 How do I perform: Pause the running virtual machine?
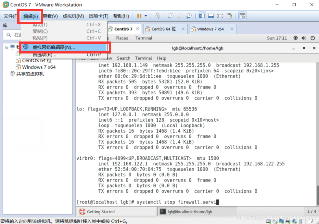pos(139,16)
